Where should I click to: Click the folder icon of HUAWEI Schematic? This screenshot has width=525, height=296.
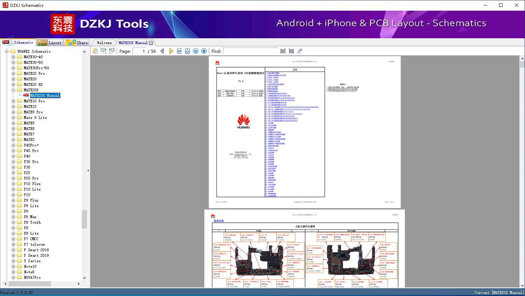click(13, 51)
